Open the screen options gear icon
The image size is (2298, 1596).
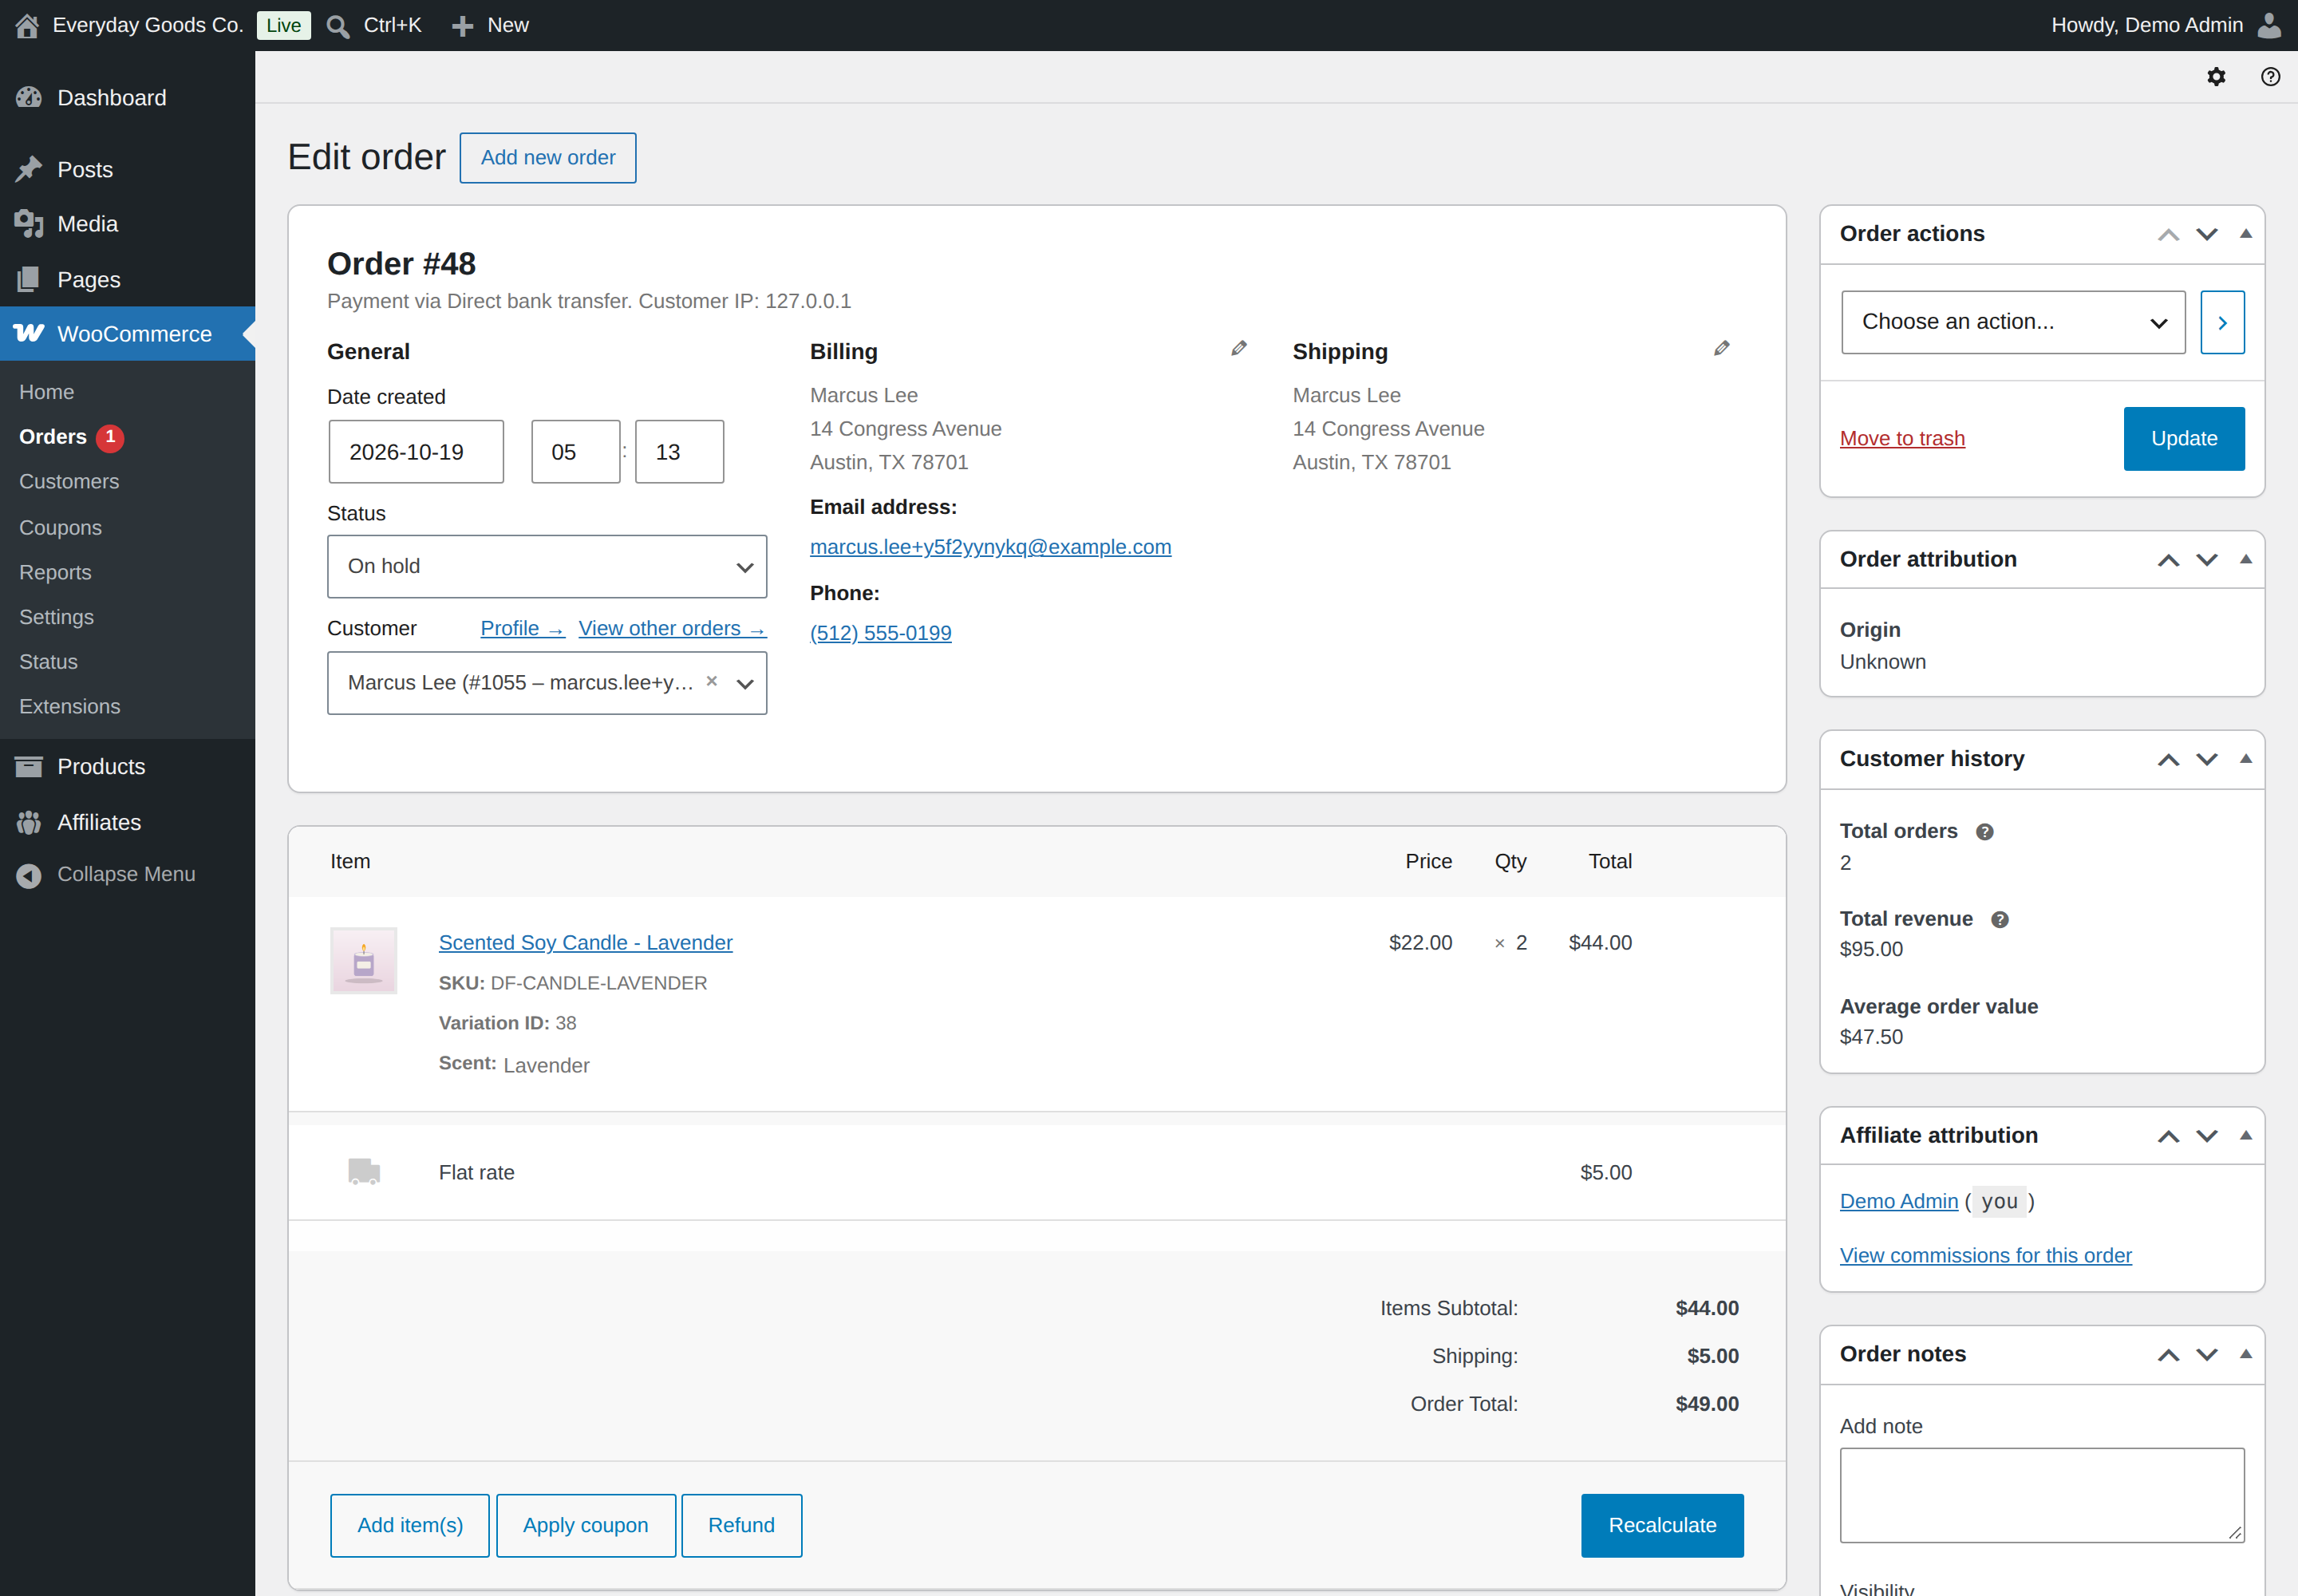pyautogui.click(x=2216, y=77)
